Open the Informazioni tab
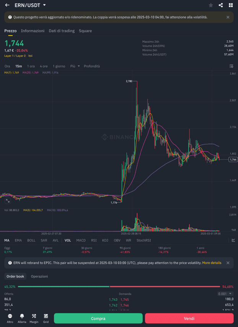This screenshot has height=327, width=238. point(33,31)
